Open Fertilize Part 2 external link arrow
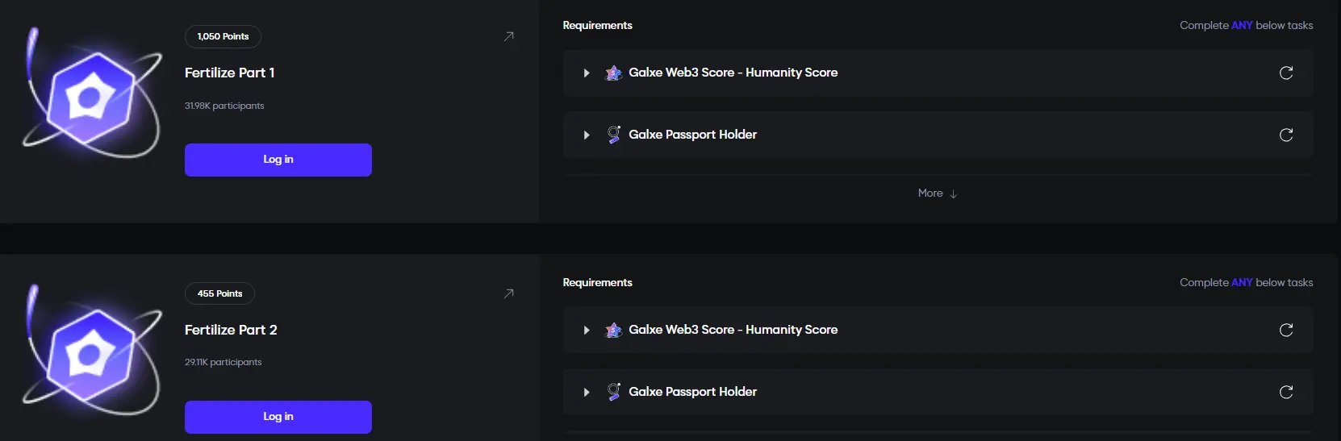This screenshot has width=1341, height=441. point(509,293)
